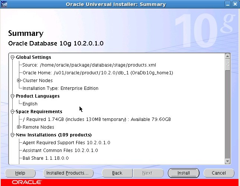
Task: Open the Installed Products dialog
Action: pyautogui.click(x=68, y=173)
